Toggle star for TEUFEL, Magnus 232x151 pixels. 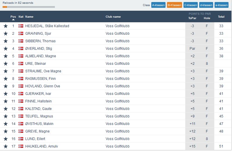tap(6, 116)
